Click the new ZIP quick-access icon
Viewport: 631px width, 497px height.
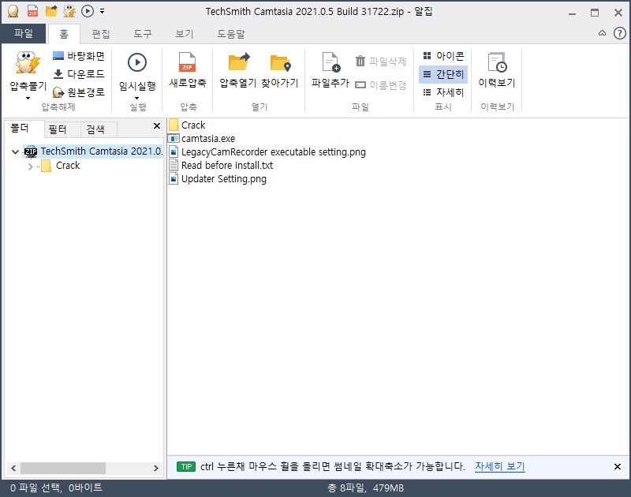tap(32, 11)
